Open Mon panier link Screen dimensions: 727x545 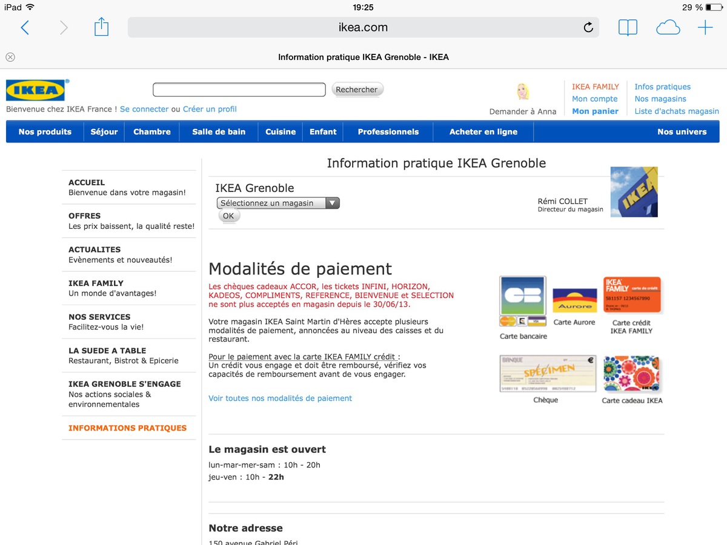pos(596,111)
